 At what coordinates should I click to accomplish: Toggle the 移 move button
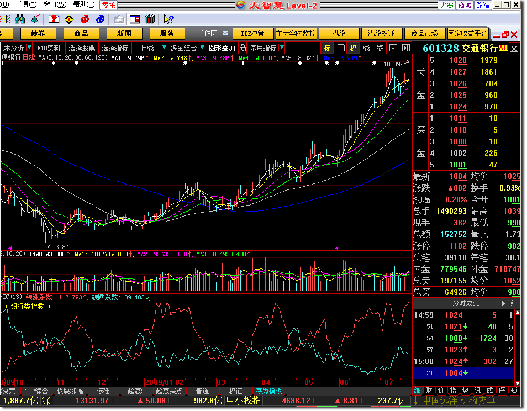coord(380,48)
